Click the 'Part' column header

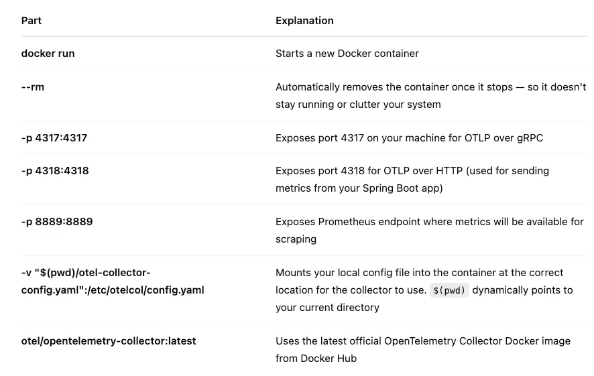32,21
